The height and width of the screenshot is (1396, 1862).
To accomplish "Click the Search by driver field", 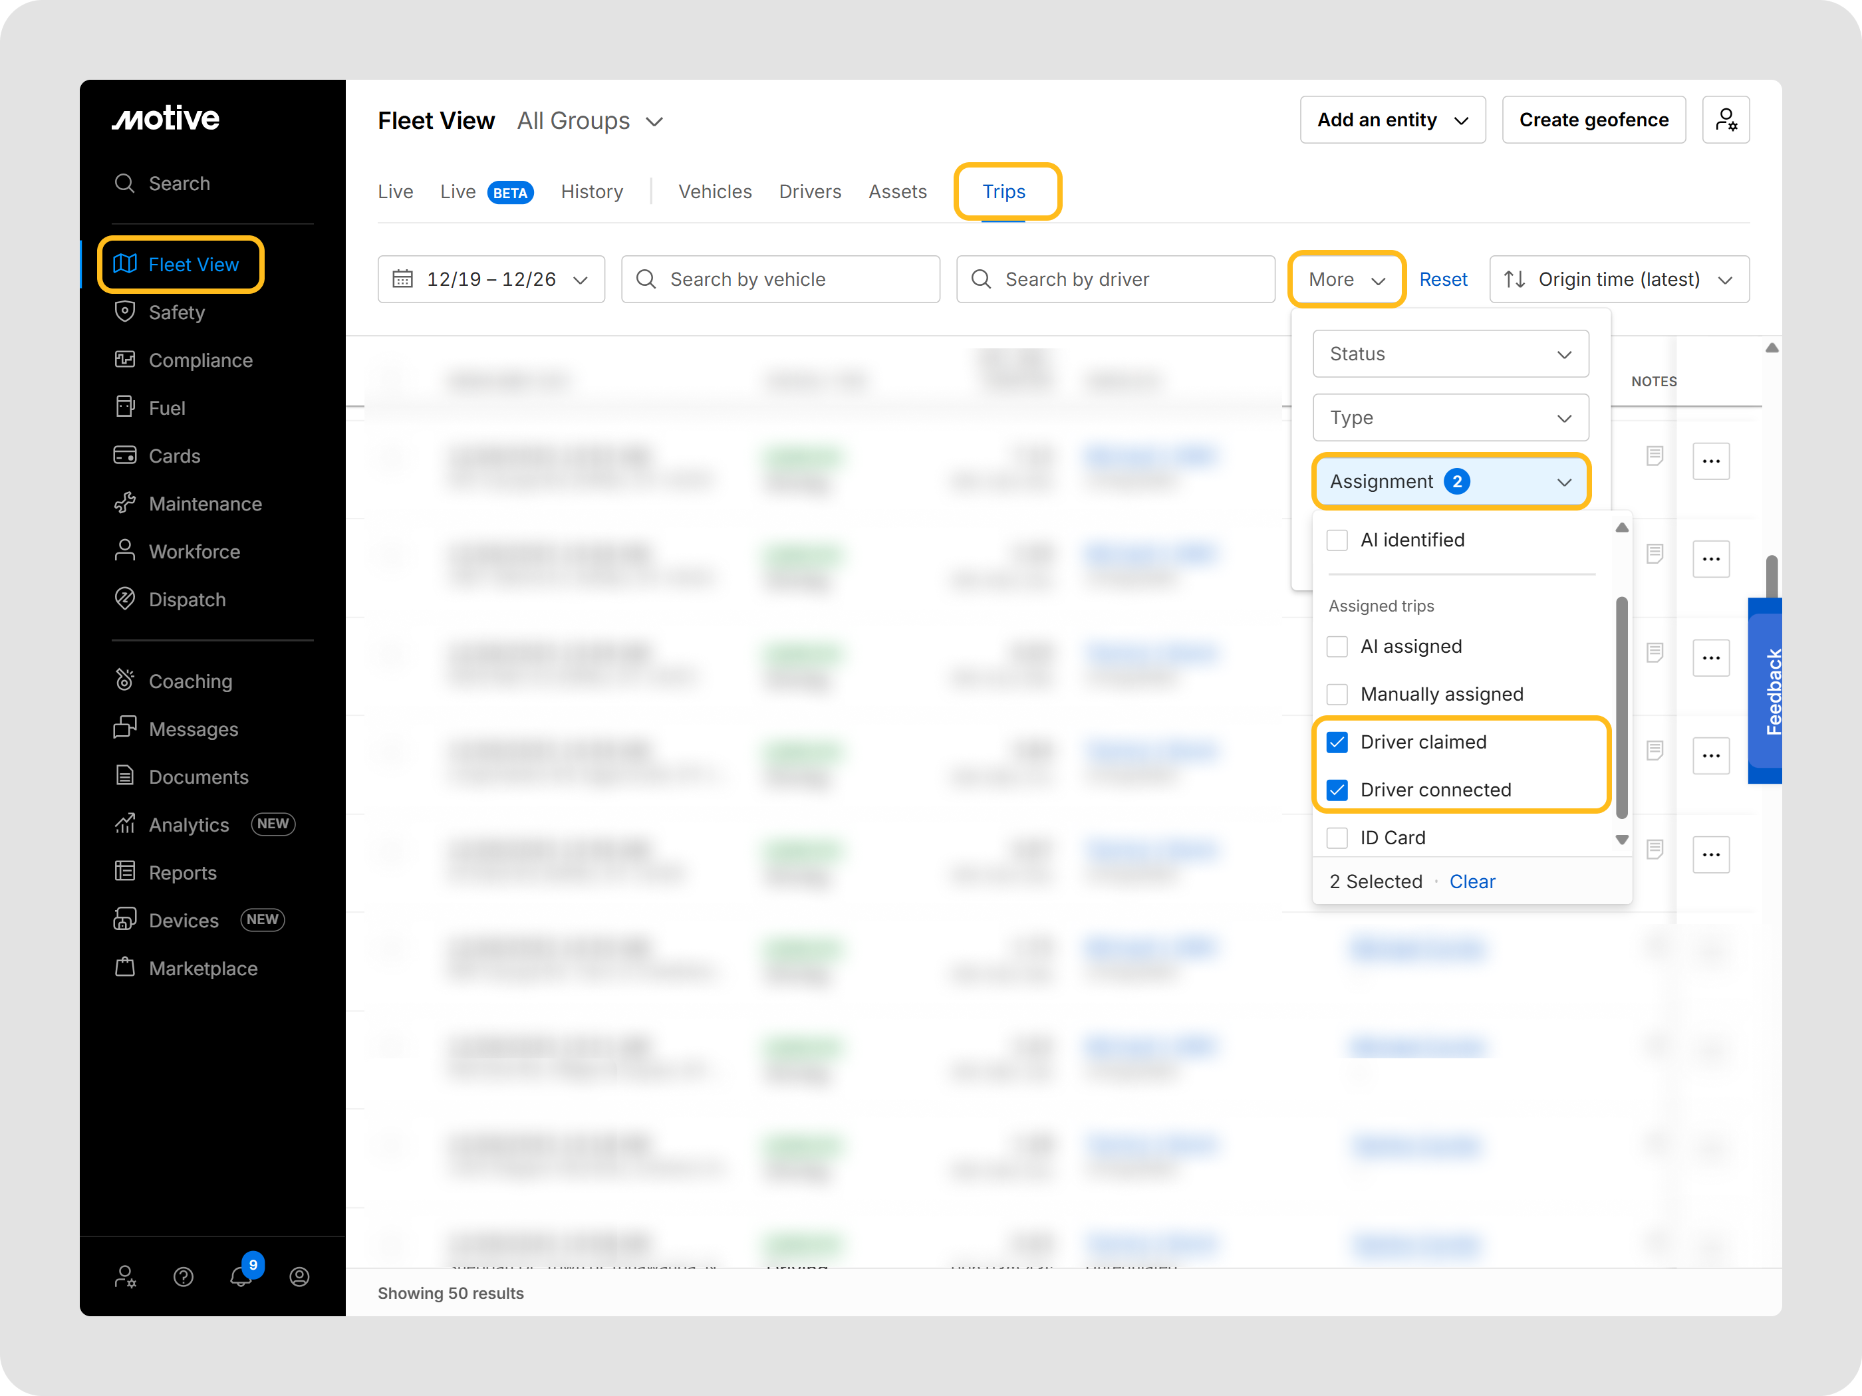I will (1115, 279).
